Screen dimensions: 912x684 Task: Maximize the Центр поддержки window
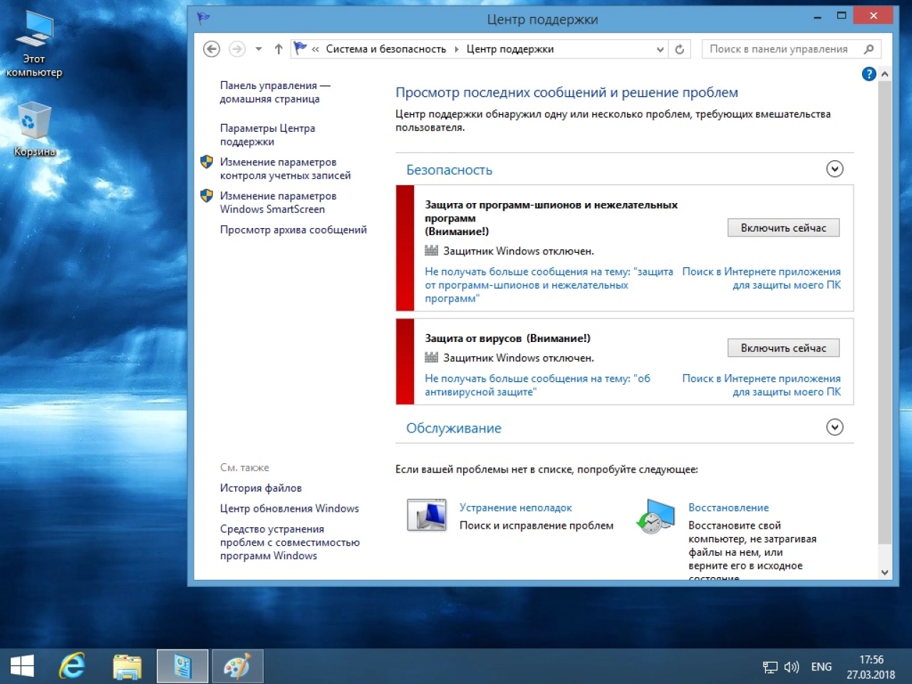tap(841, 16)
